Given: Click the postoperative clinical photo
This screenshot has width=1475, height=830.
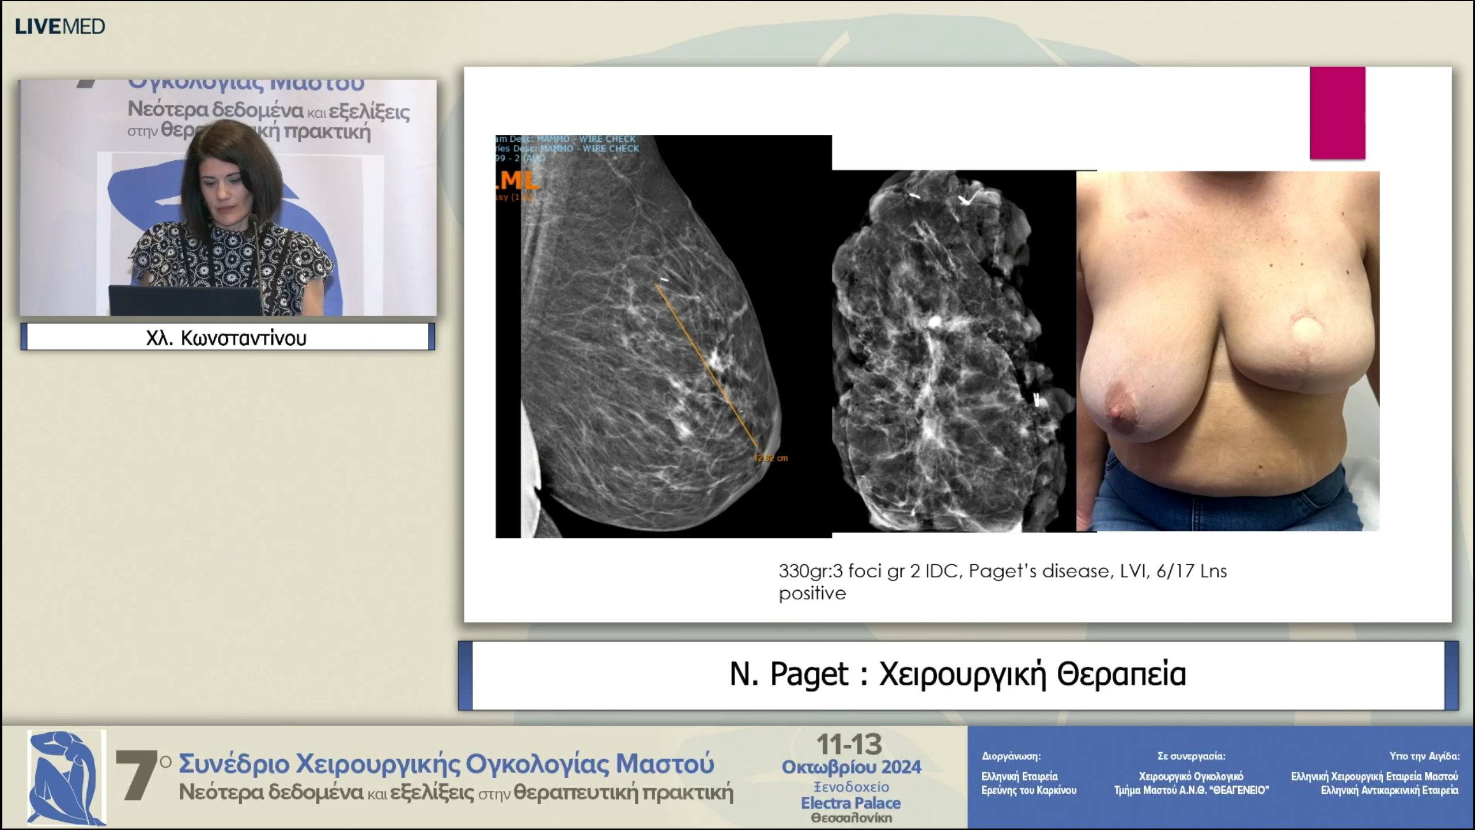Looking at the screenshot, I should tap(1227, 350).
